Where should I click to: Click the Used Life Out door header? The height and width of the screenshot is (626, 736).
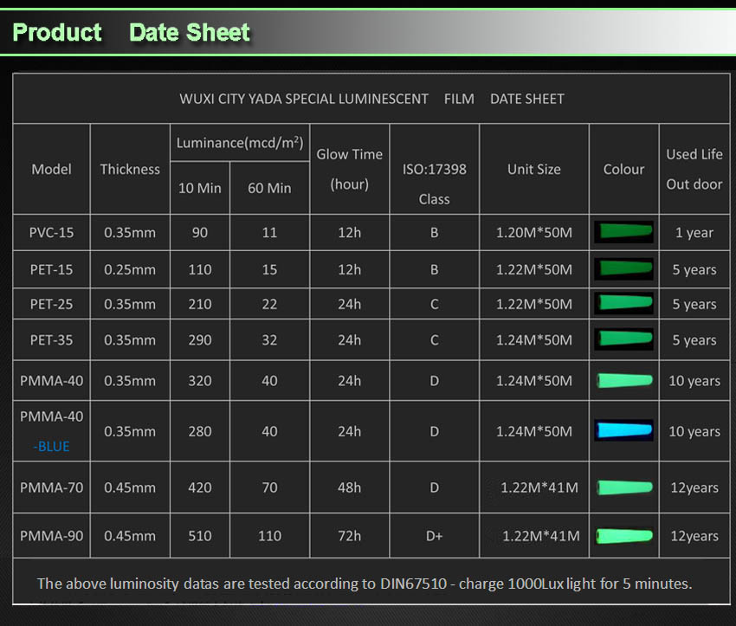[x=694, y=169]
